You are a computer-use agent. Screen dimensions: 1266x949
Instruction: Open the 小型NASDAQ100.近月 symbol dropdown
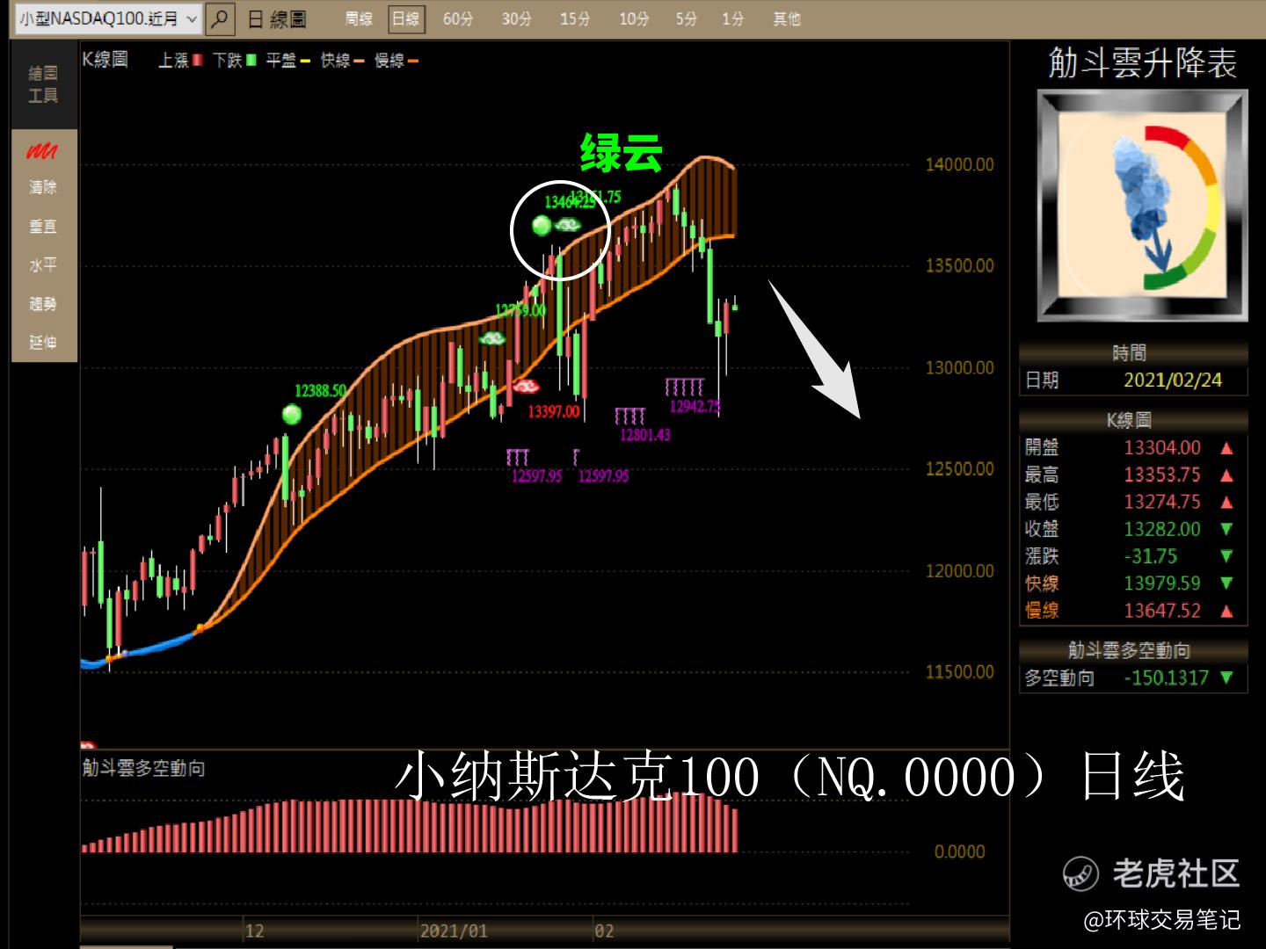click(x=109, y=18)
